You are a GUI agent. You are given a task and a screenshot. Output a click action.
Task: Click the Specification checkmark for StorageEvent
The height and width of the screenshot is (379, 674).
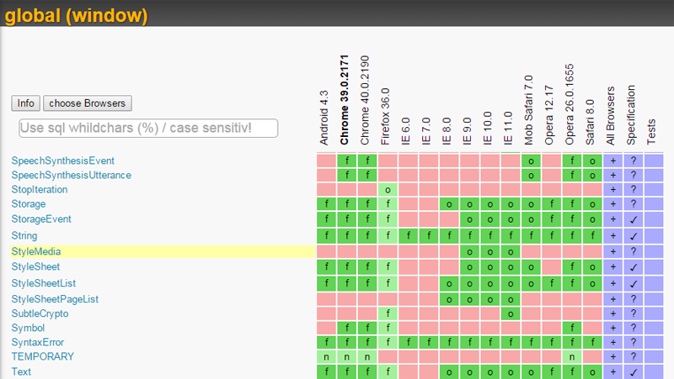634,219
